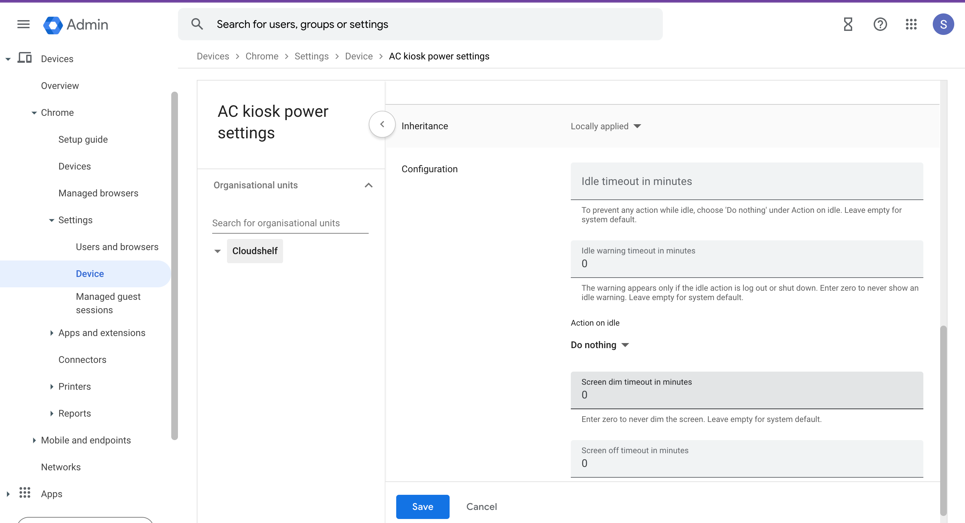Click the Apps grid icon in sidebar
Screen dimensions: 965x523
(x=25, y=493)
